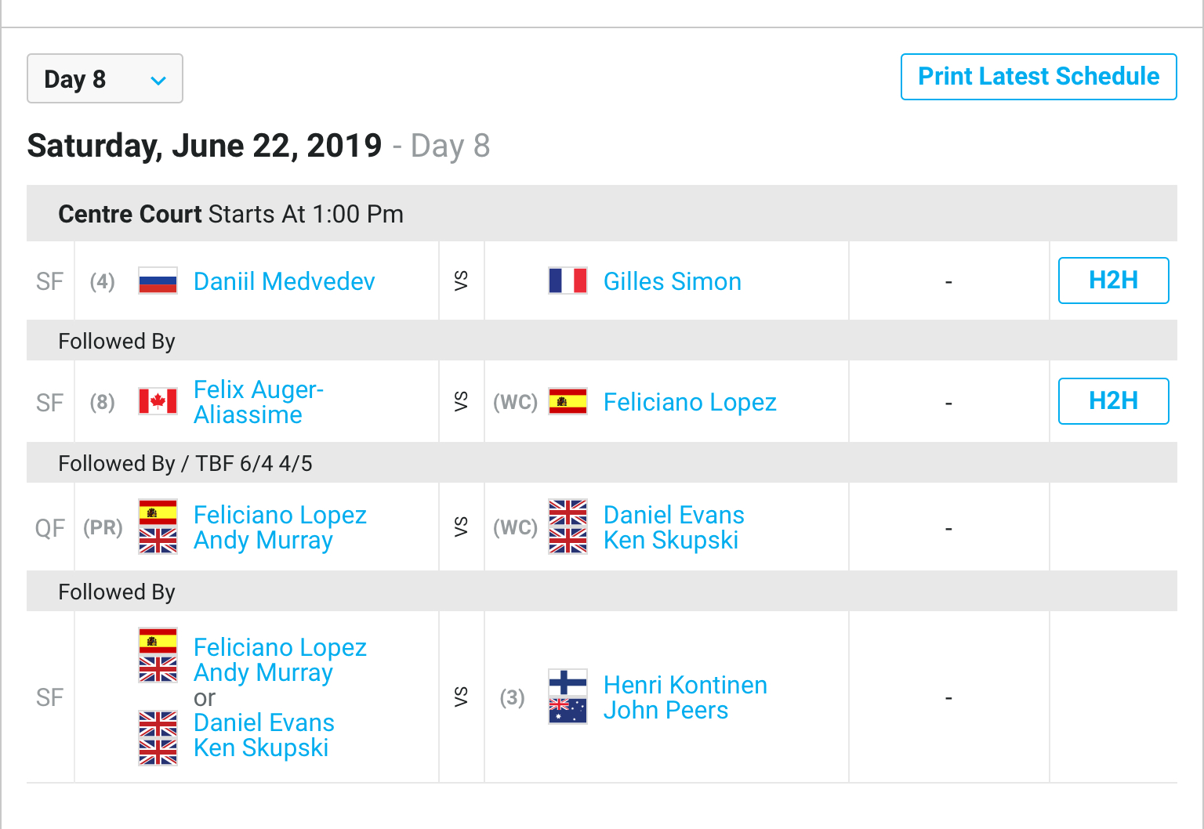Click the Australian flag beside John Peers
Viewport: 1204px width, 829px height.
(568, 711)
